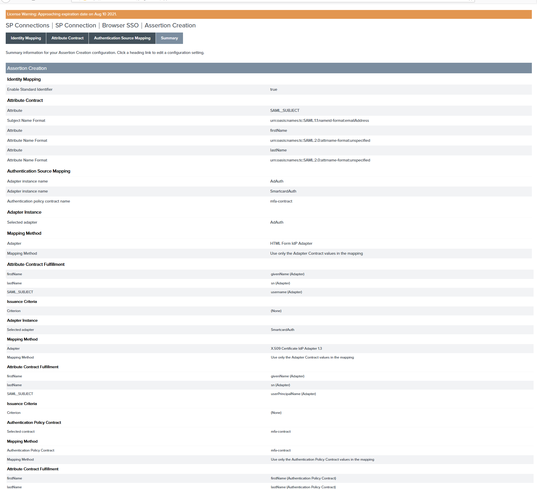Click the SmartcardAuth adapter instance name value
The image size is (537, 490).
coord(283,191)
